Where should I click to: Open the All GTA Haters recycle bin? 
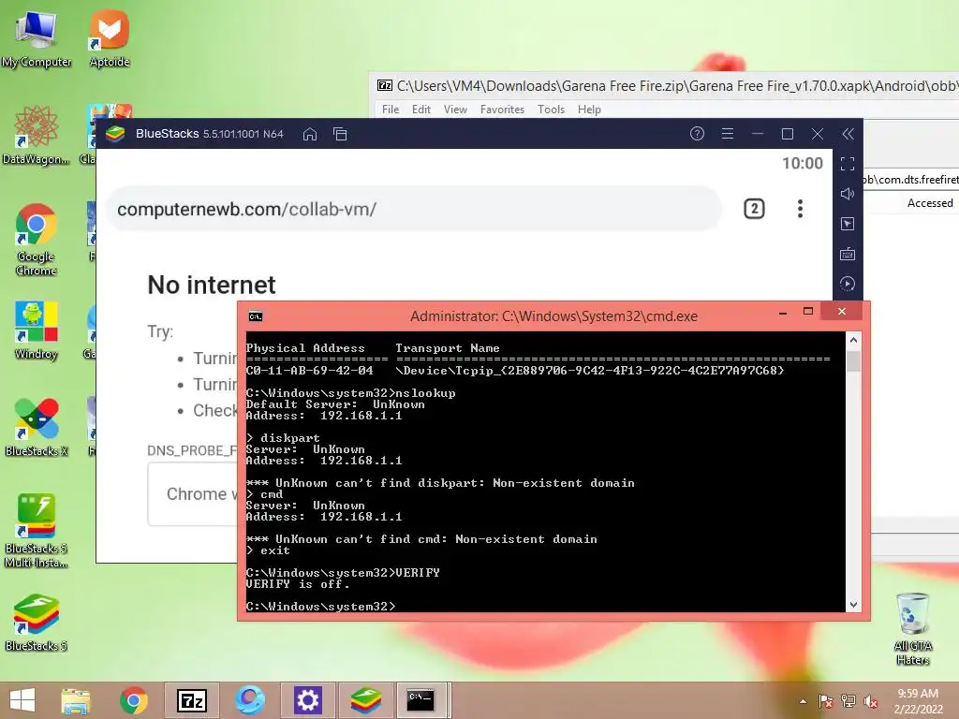coord(912,628)
